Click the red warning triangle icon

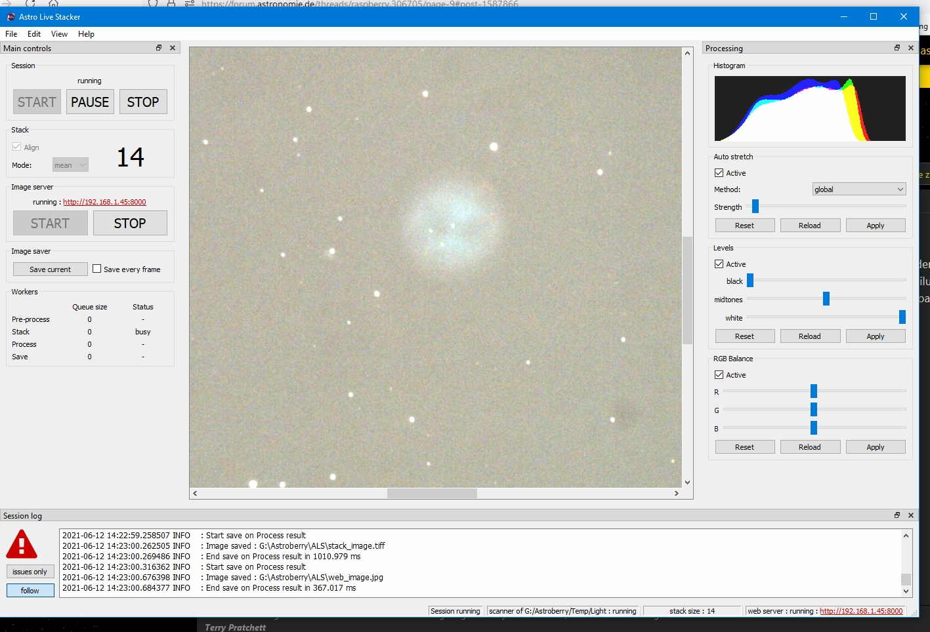click(x=22, y=544)
